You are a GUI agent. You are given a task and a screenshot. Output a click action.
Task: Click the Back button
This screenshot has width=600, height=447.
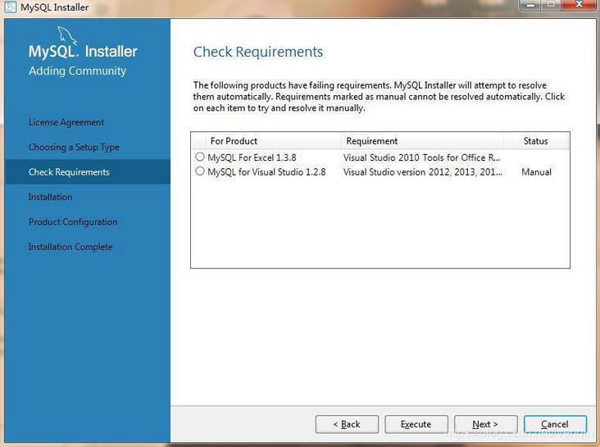pos(347,424)
